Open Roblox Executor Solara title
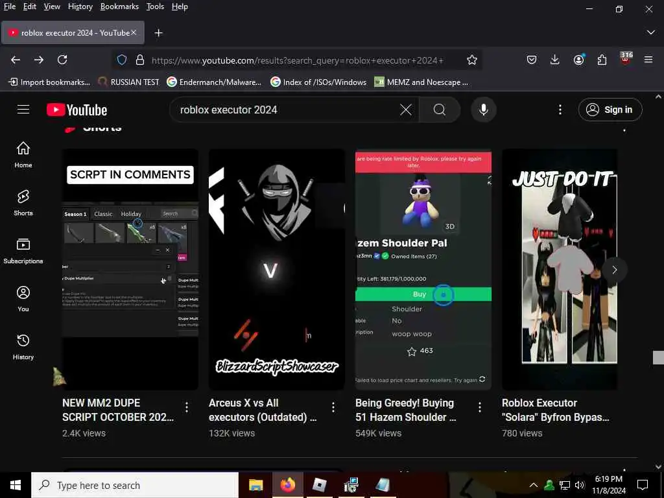The height and width of the screenshot is (498, 664). click(556, 410)
